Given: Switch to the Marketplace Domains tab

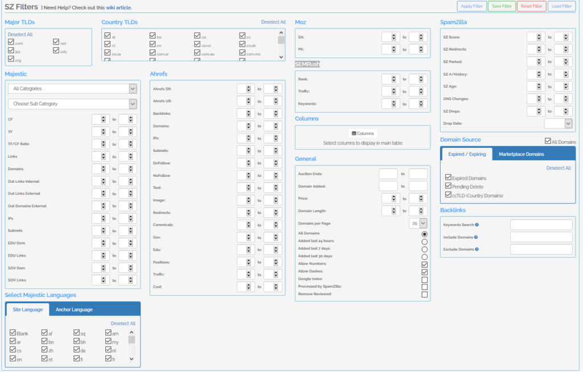Looking at the screenshot, I should [x=522, y=154].
